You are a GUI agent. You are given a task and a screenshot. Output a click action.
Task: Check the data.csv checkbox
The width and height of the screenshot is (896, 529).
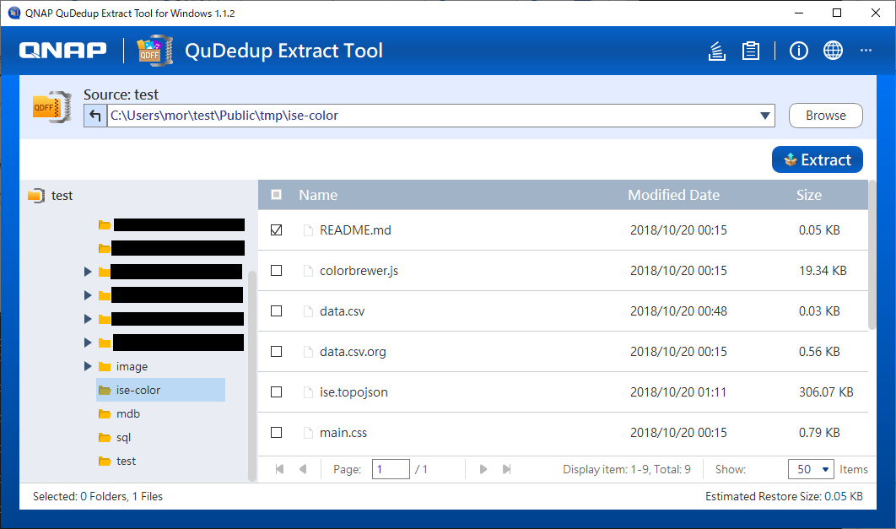[x=276, y=310]
